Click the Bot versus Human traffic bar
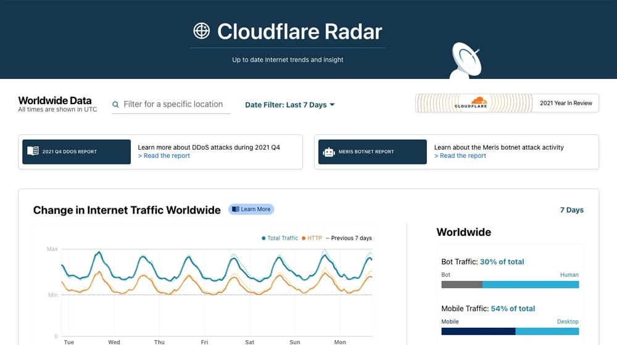 (510, 285)
